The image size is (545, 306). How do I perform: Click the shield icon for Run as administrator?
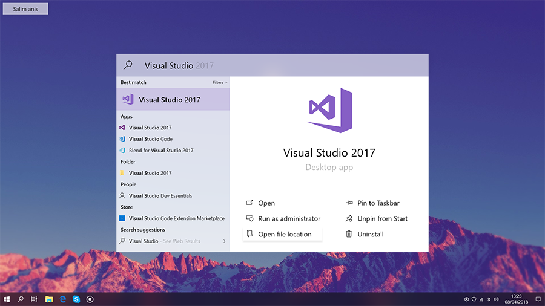tap(249, 218)
